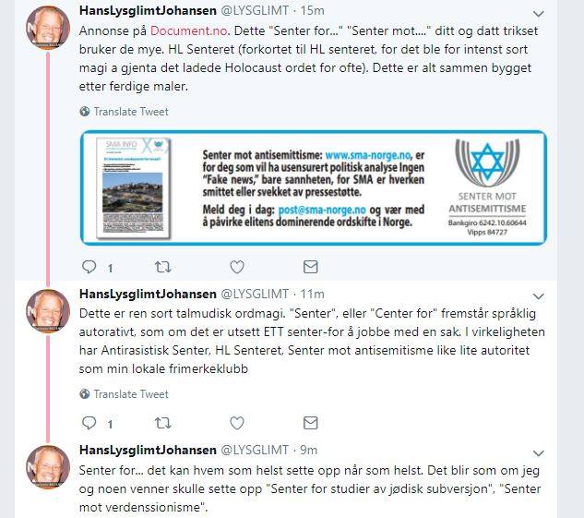Like the tweet posted 11m ago
The height and width of the screenshot is (518, 584).
tap(237, 423)
